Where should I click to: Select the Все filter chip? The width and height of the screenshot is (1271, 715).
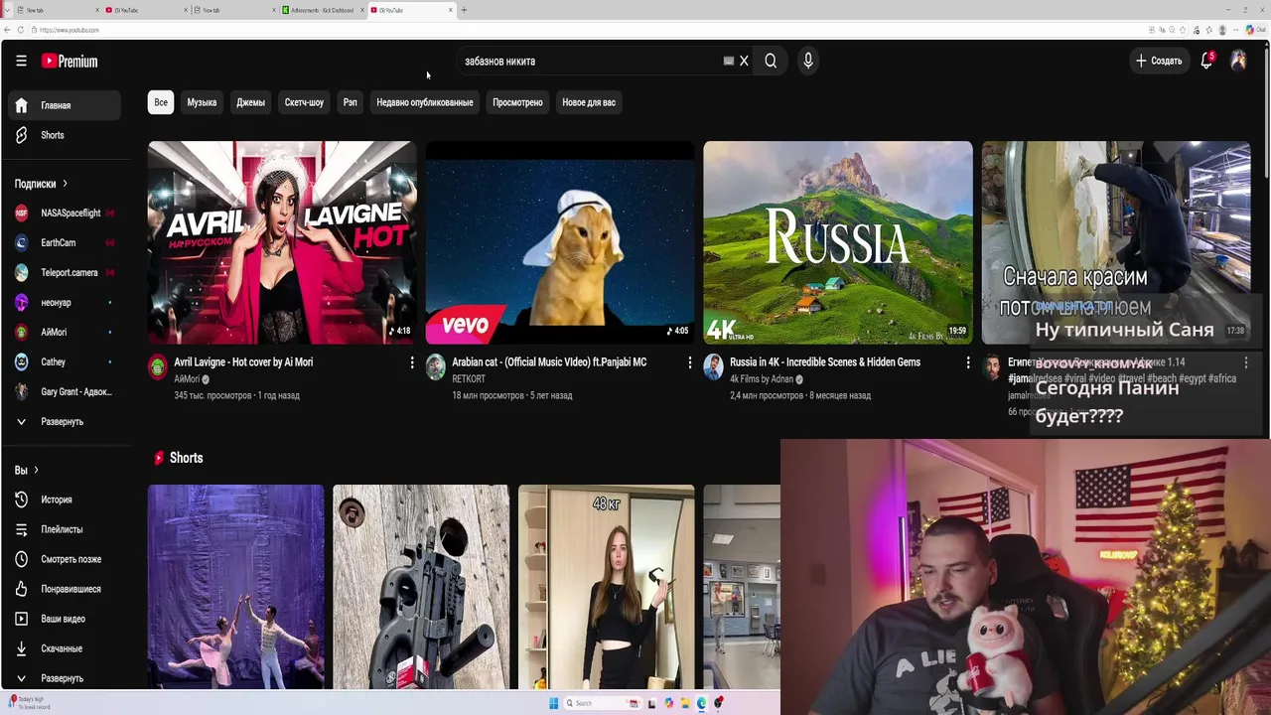point(161,102)
